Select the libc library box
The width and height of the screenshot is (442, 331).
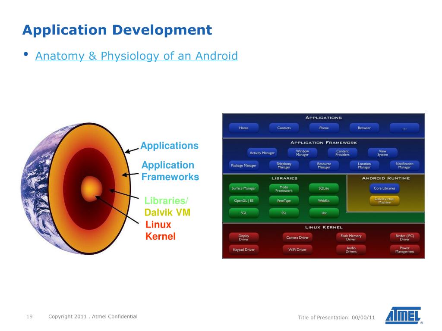324,213
